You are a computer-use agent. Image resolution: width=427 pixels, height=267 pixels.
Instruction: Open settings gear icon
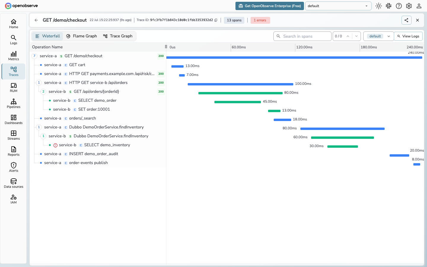(x=409, y=6)
